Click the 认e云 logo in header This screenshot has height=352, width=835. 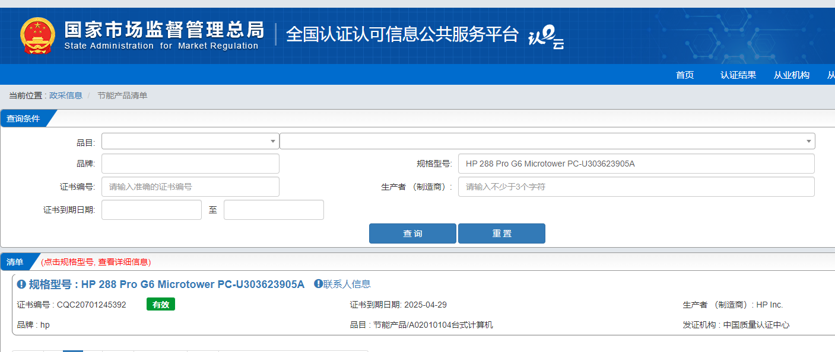(x=546, y=37)
